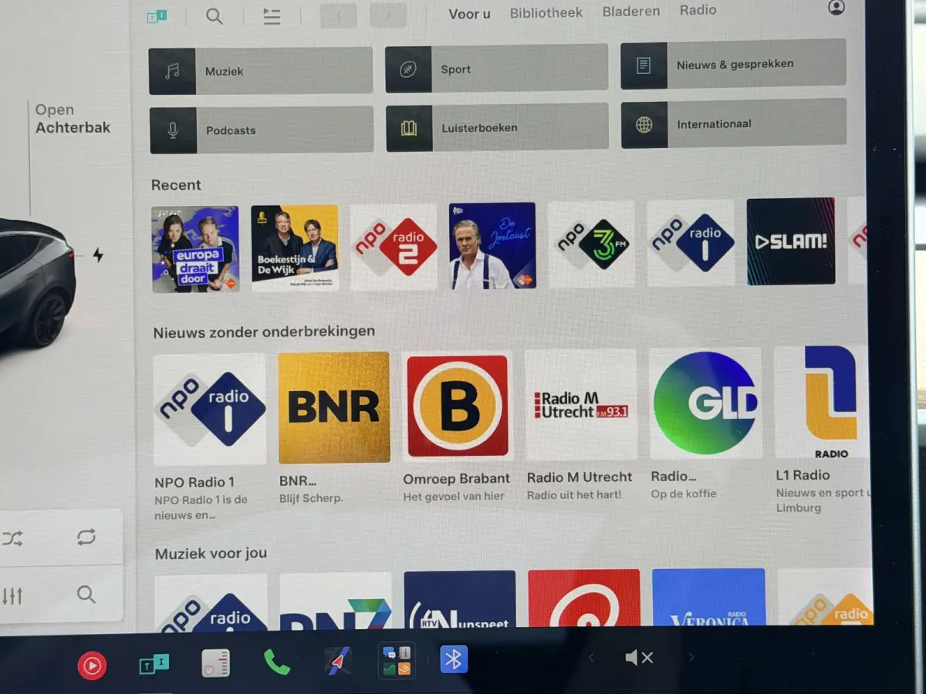Open the green phone app
Viewport: 926px width, 694px height.
[276, 662]
